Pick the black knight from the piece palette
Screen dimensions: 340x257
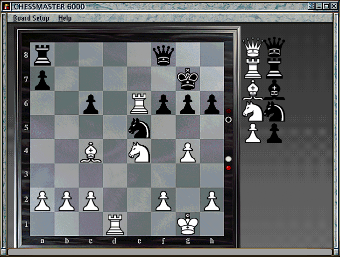click(274, 111)
